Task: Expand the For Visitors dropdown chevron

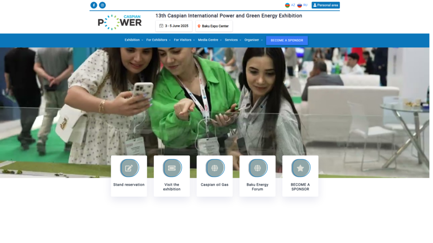Action: (194, 40)
